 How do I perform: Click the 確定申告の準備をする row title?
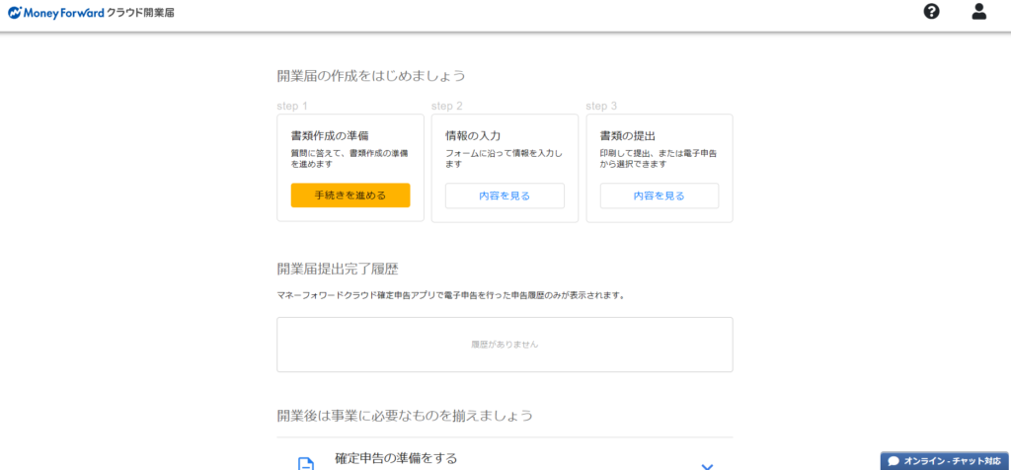(395, 459)
